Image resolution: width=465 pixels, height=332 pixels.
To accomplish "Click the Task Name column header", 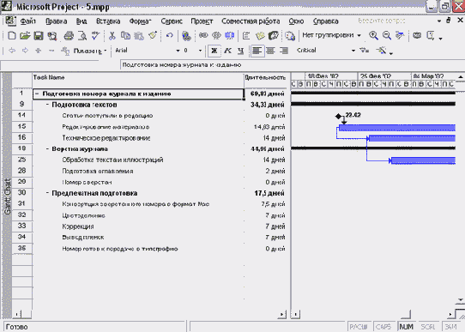I will click(137, 80).
